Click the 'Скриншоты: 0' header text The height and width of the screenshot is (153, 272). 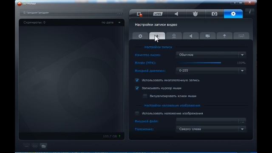[x=34, y=23]
